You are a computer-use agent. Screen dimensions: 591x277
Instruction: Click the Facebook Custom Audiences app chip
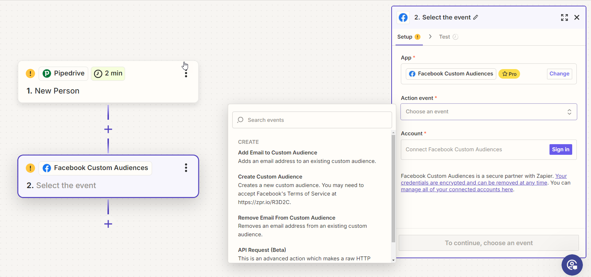[451, 74]
